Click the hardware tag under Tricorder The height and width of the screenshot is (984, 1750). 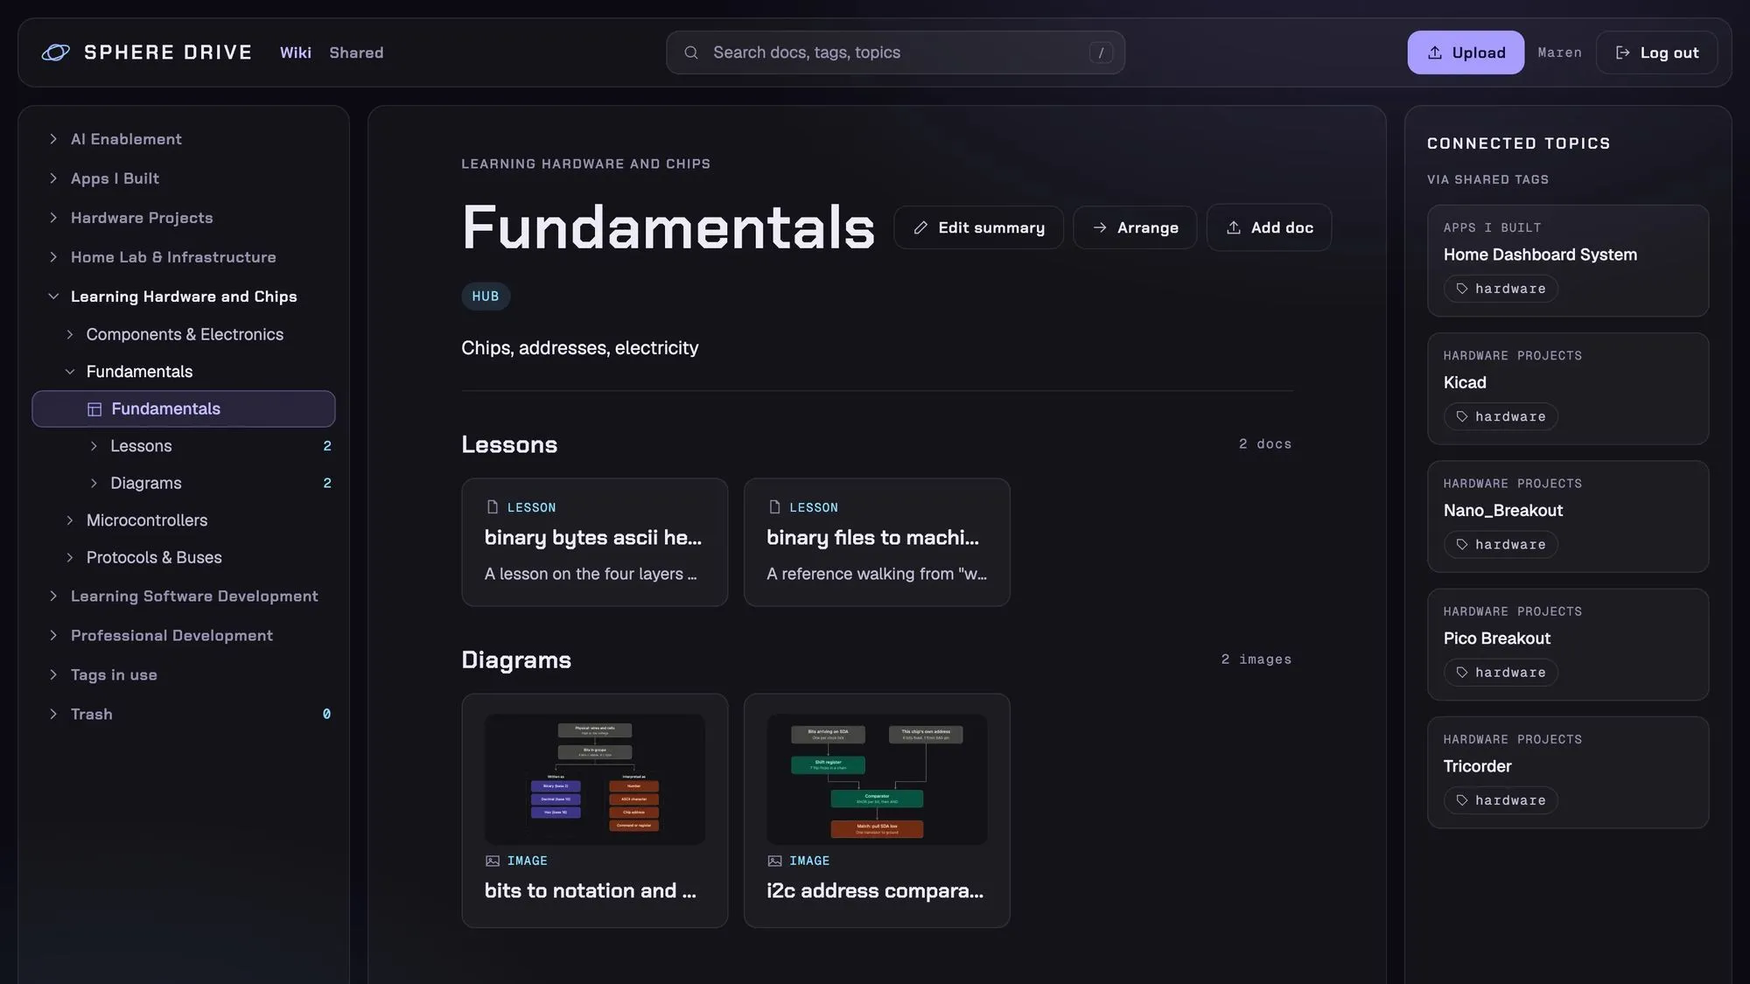[x=1501, y=800]
